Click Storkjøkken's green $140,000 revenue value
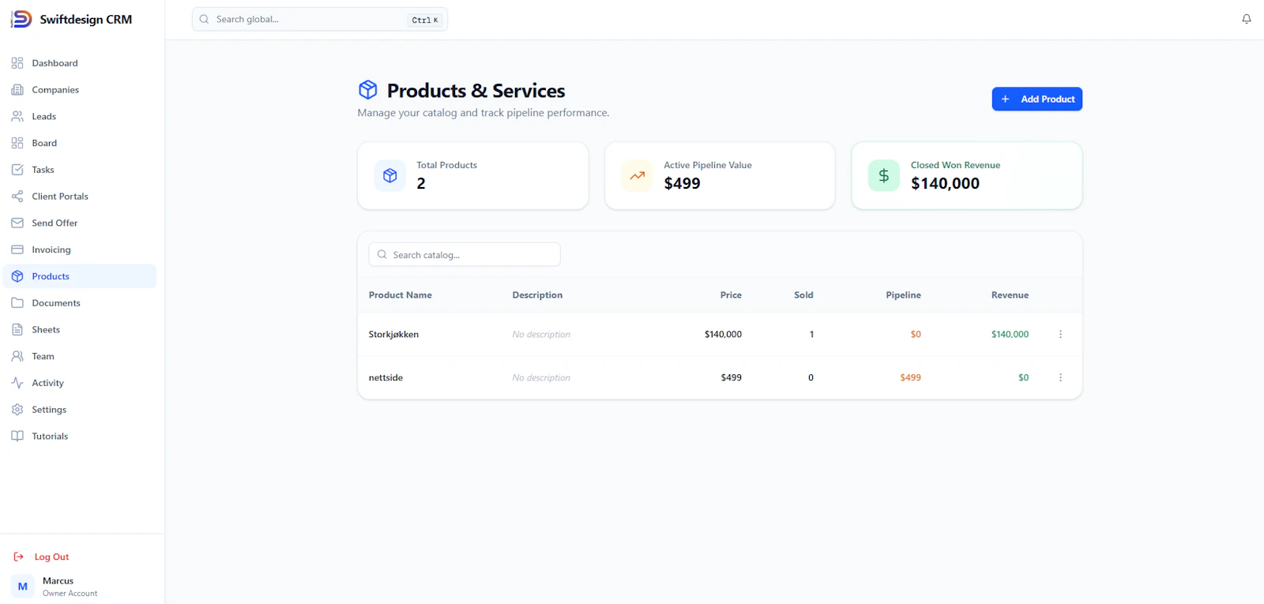Viewport: 1264px width, 604px height. (x=1010, y=334)
